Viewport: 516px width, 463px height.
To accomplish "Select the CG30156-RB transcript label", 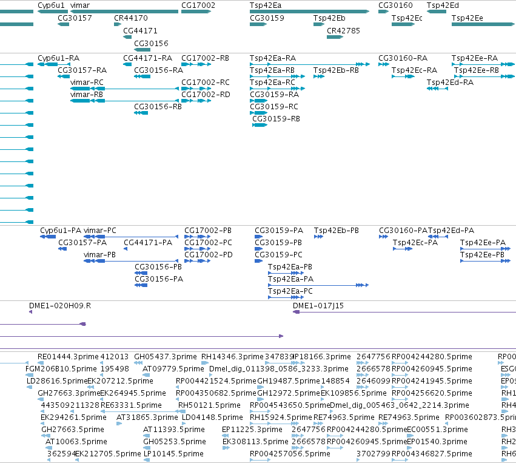I will (158, 107).
